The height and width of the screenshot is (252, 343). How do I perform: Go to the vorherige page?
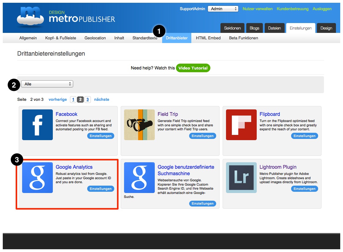tap(57, 99)
